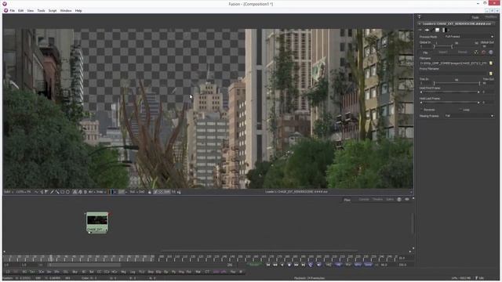Click the time ruler range scrollbar
502x282 pixels.
85,265
